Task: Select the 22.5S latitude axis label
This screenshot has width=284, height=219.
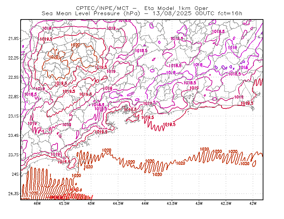Action: [13, 77]
